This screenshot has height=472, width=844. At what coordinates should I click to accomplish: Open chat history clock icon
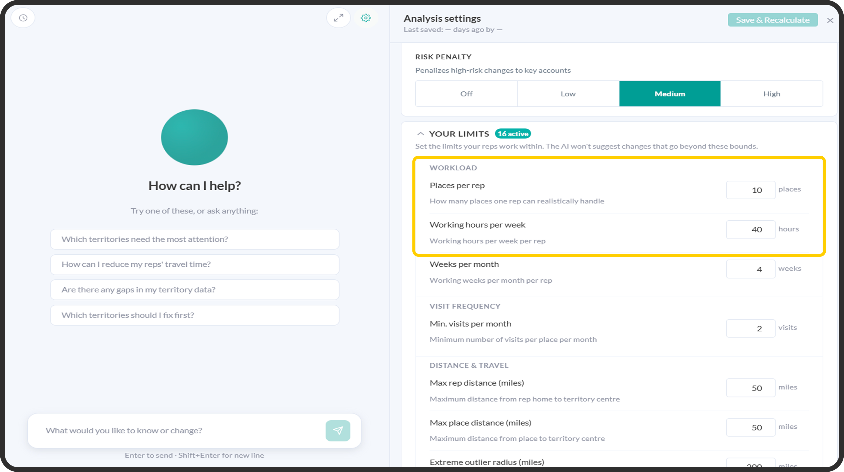[23, 18]
